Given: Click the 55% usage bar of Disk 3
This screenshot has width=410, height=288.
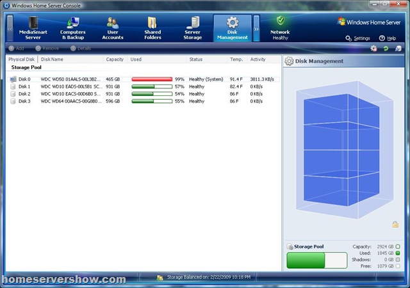Looking at the screenshot, I should pyautogui.click(x=152, y=101).
